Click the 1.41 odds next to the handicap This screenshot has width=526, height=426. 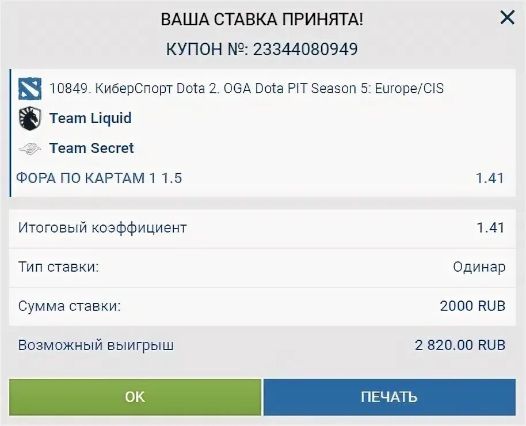coord(490,178)
